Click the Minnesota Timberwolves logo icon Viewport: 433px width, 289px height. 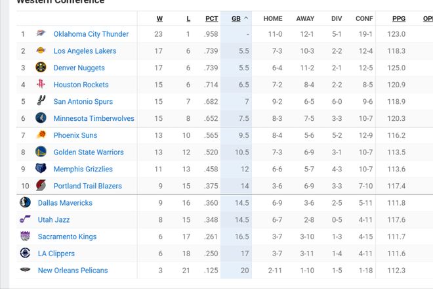[41, 119]
